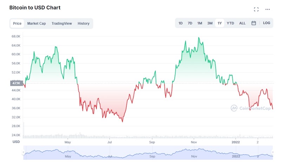Click the CoinMarketCap watermark logo
The height and width of the screenshot is (162, 281).
(250, 108)
